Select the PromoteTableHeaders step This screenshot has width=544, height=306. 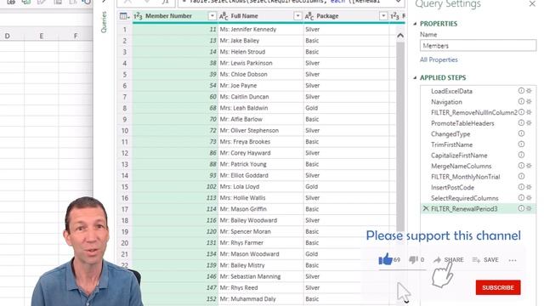(462, 123)
